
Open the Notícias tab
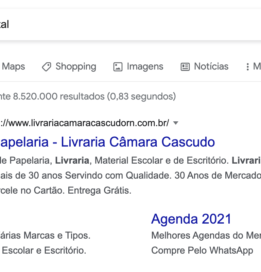pyautogui.click(x=205, y=67)
